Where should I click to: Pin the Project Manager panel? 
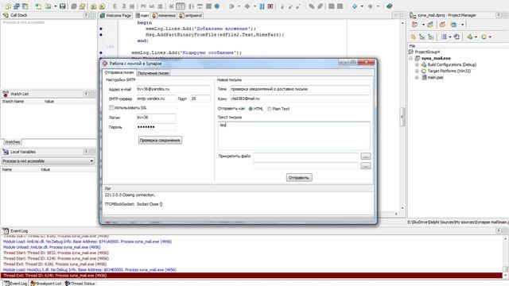point(499,15)
